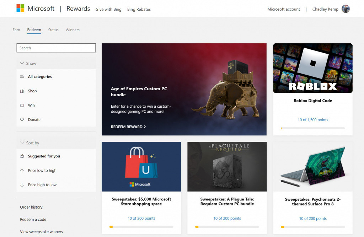The image size is (364, 237).
Task: Select the All categories filter
Action: point(40,76)
